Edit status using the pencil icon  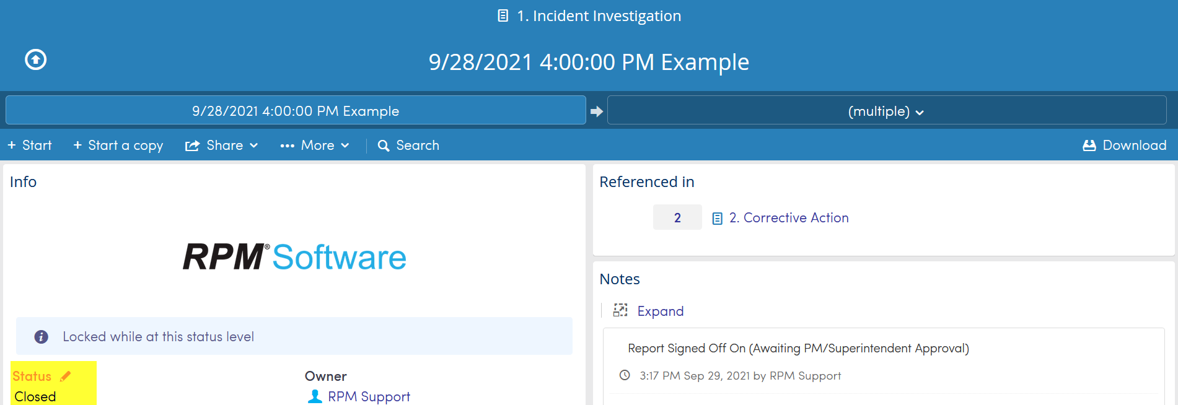click(x=66, y=376)
